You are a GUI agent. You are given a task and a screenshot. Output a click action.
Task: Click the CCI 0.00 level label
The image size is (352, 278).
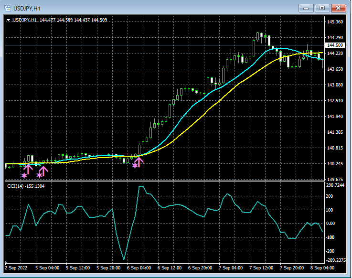click(x=330, y=224)
